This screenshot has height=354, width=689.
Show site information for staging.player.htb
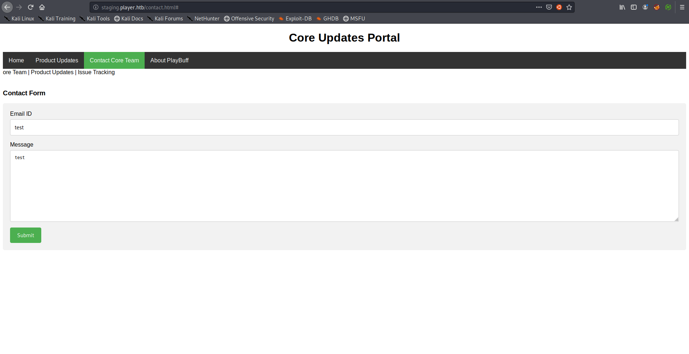(96, 7)
